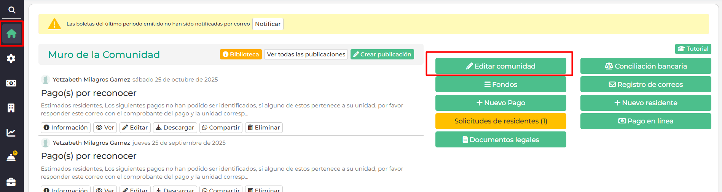
Task: Open the home icon in sidebar
Action: pos(11,34)
